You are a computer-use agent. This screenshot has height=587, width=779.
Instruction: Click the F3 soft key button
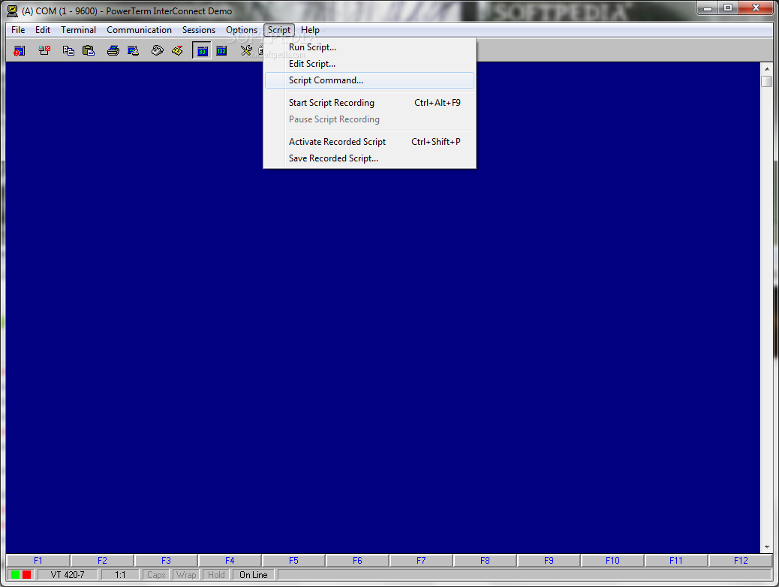(x=166, y=560)
